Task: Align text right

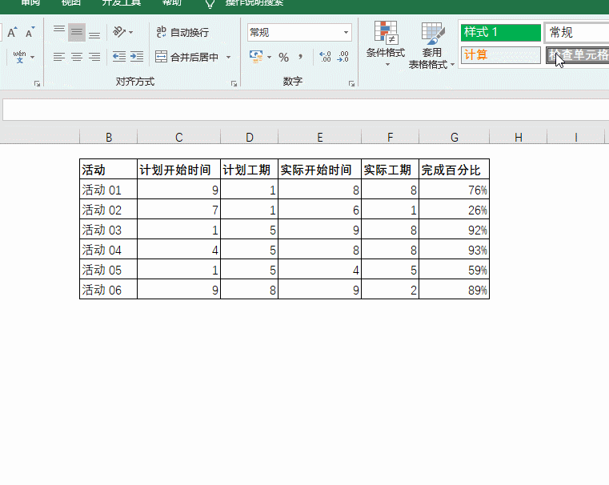Action: click(94, 57)
